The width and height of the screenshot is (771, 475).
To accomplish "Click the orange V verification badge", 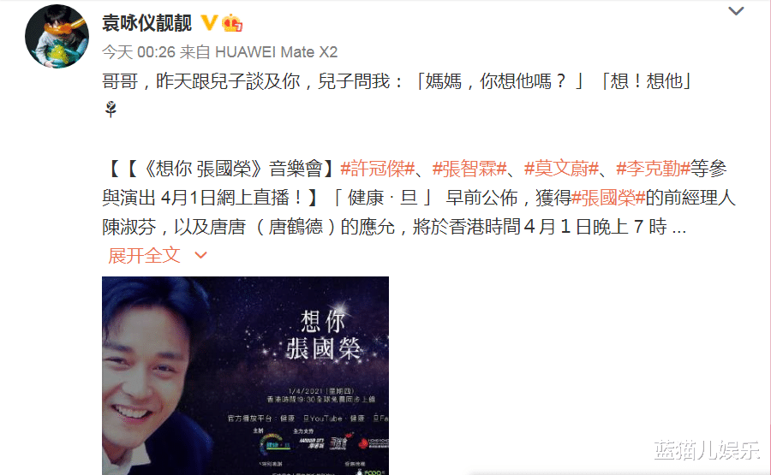I will (210, 22).
